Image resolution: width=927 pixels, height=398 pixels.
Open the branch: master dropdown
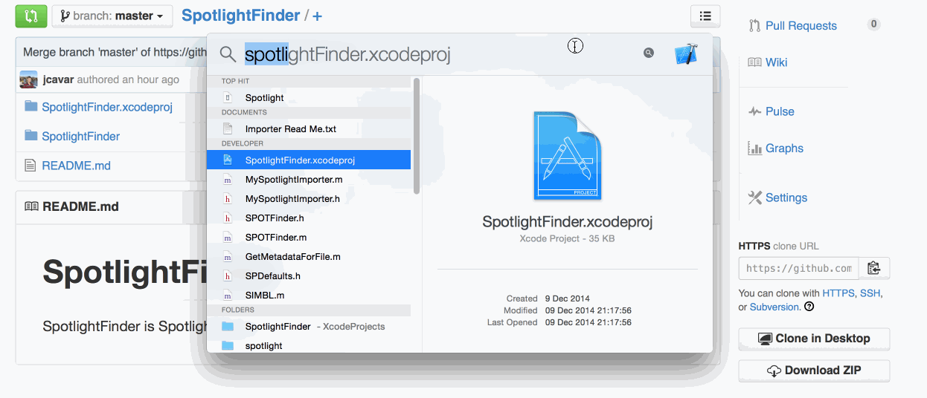click(112, 16)
